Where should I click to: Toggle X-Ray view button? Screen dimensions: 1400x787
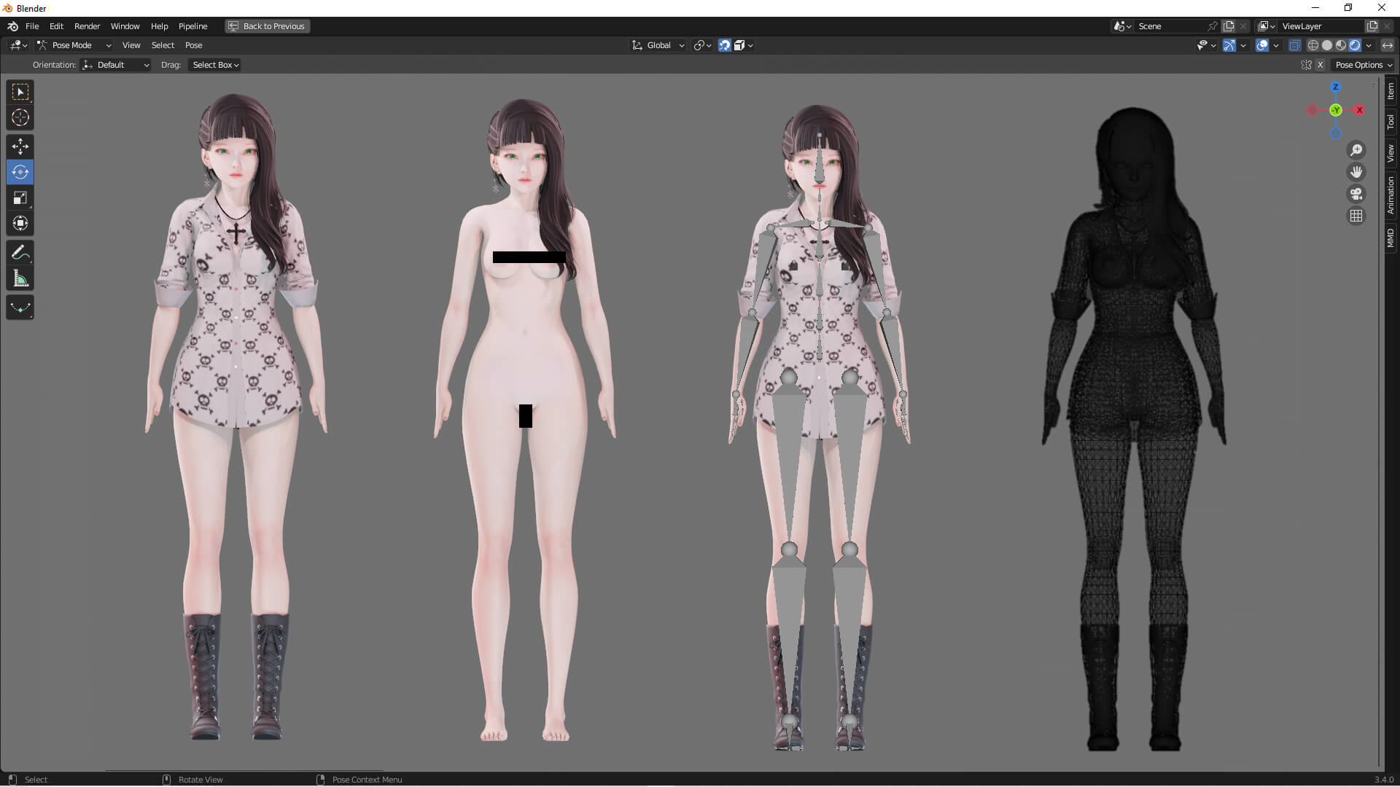pyautogui.click(x=1294, y=45)
